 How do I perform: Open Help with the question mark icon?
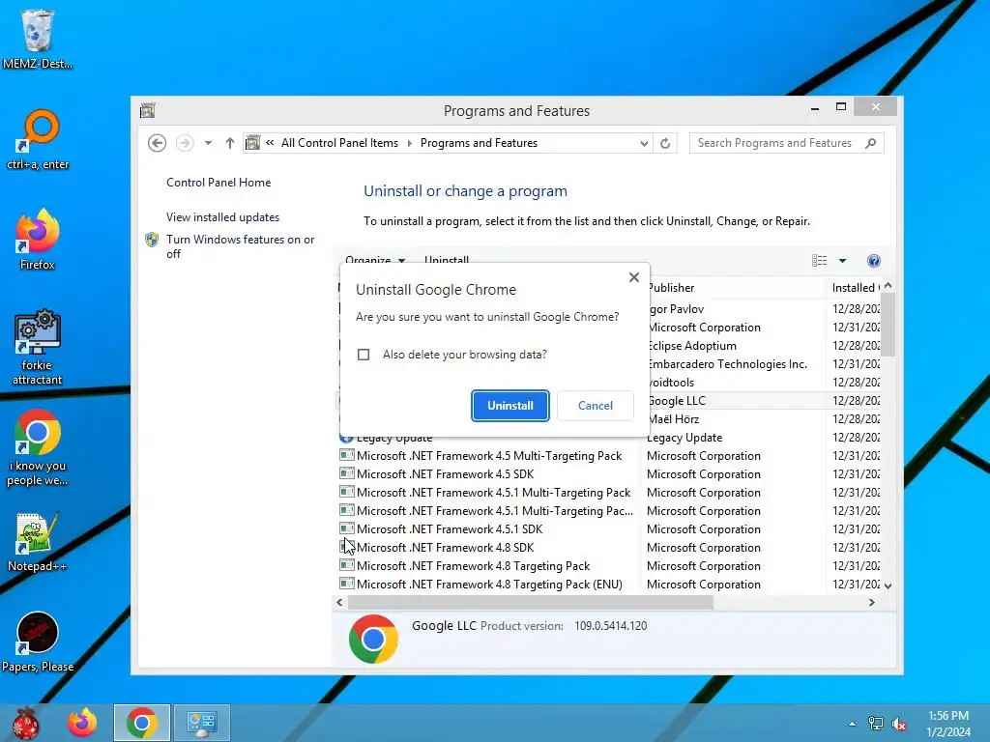tap(874, 261)
